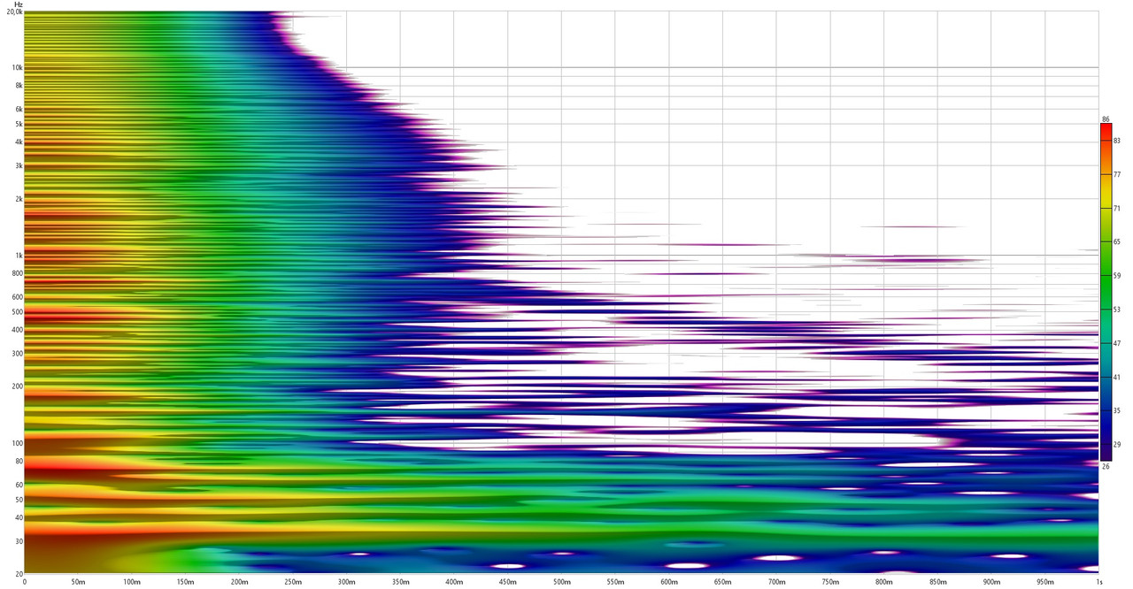Click the 71 color scale value

tap(1117, 209)
